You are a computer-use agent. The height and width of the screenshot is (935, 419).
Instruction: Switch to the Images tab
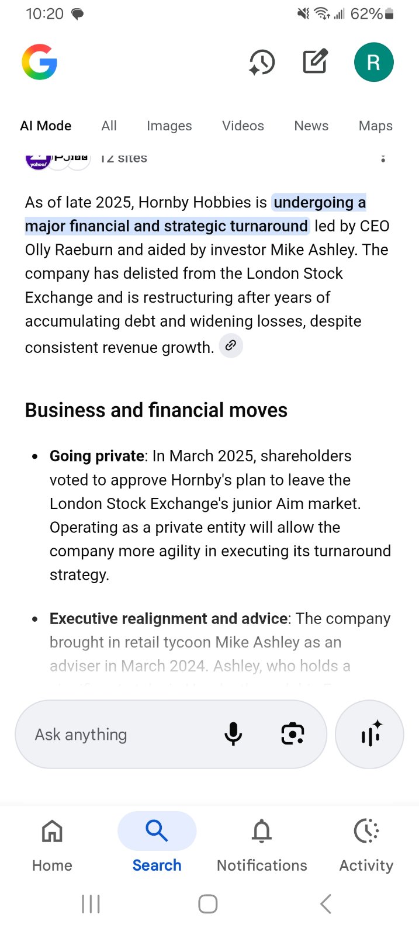[169, 126]
